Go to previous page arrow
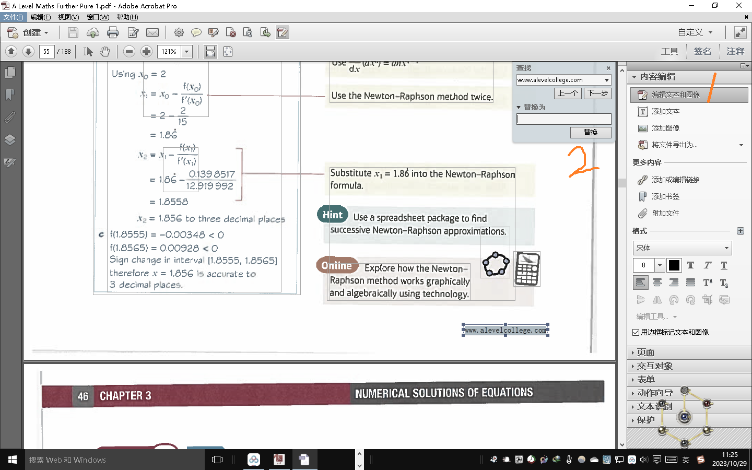The width and height of the screenshot is (752, 470). click(x=11, y=51)
